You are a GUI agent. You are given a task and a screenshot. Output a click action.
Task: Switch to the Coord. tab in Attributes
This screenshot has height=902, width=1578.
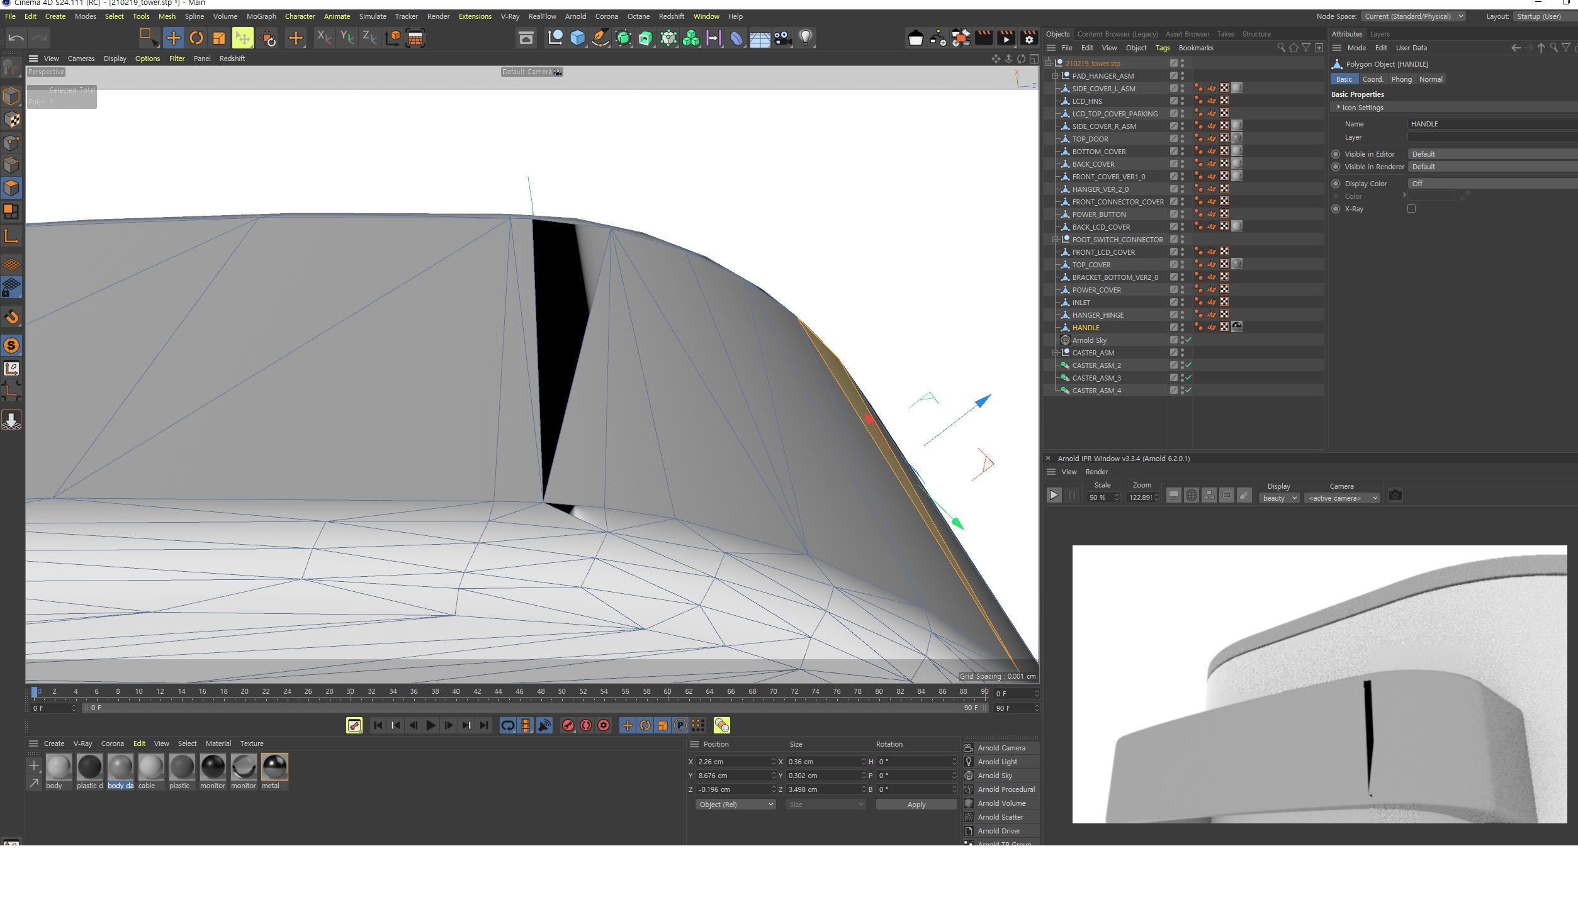click(x=1372, y=79)
